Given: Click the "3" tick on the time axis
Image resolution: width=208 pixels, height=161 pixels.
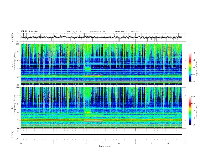Looking at the screenshot, I should coord(70,143).
